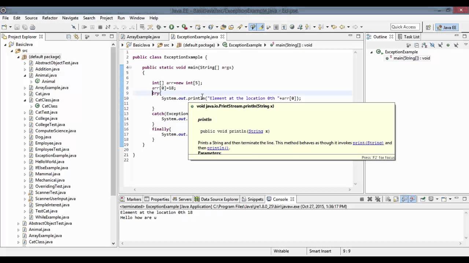Follow the print(String) link in Javadoc popup

(x=368, y=143)
